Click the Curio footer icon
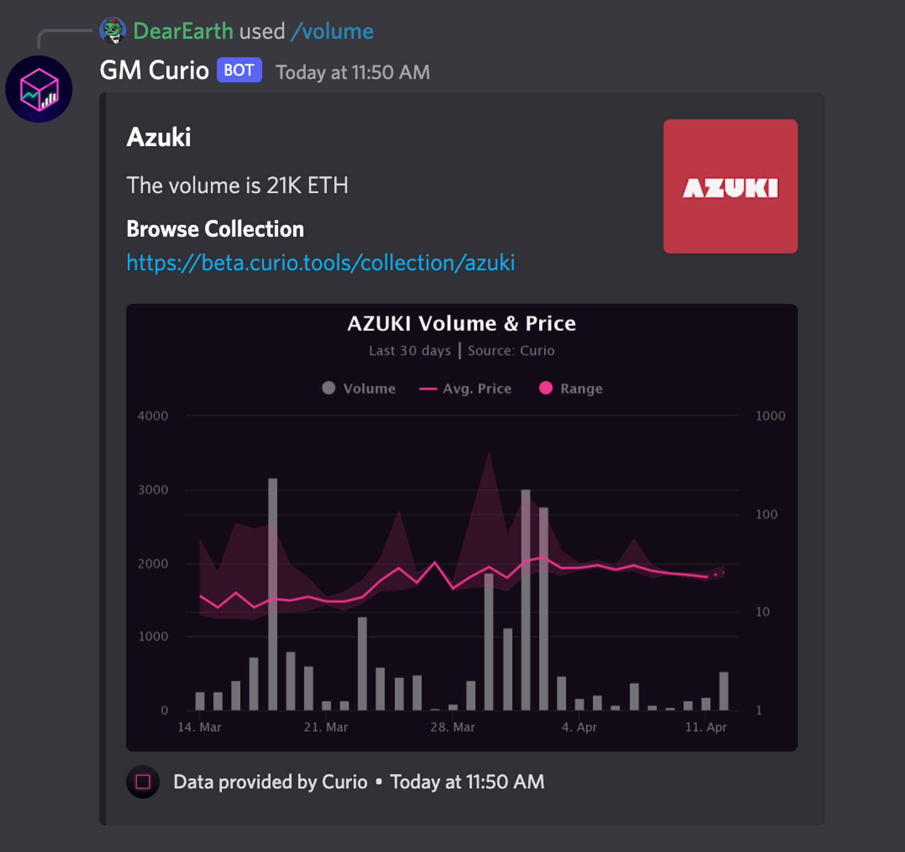The image size is (905, 852). (x=143, y=781)
